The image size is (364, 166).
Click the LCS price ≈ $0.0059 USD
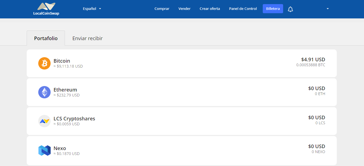[67, 124]
